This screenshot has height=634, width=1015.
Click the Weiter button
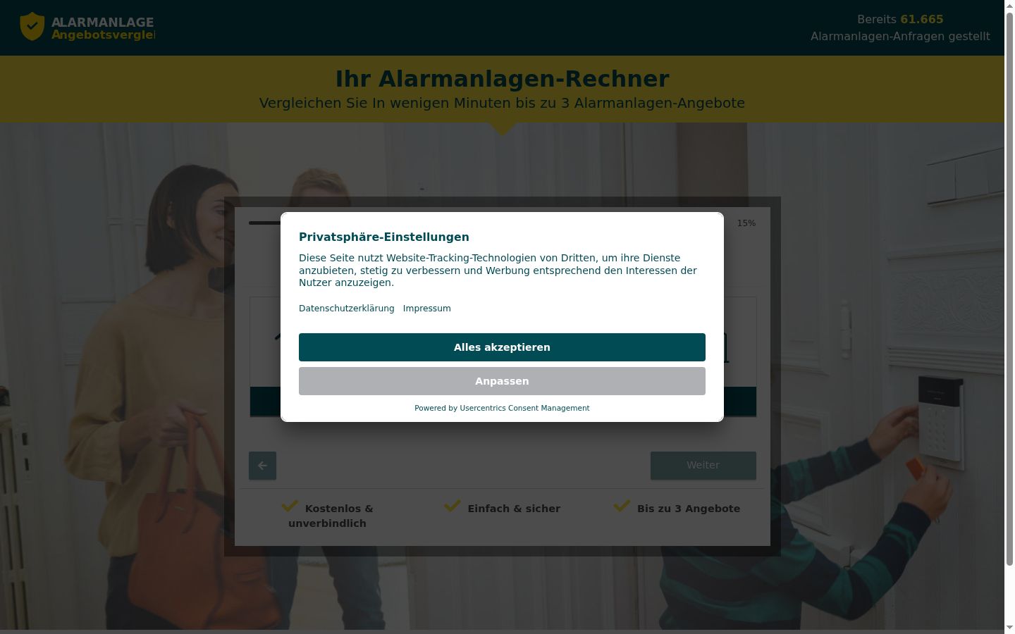pos(703,466)
